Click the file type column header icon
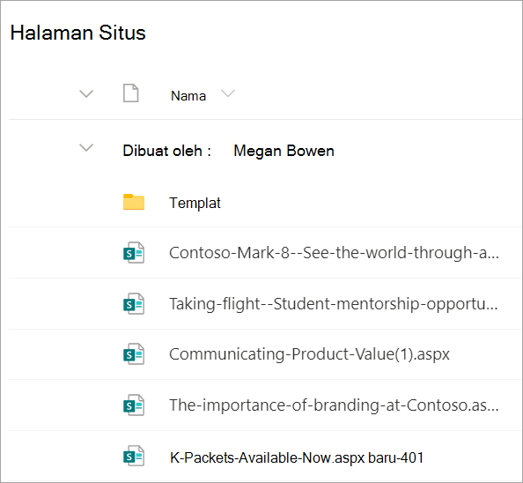The image size is (523, 483). (130, 93)
